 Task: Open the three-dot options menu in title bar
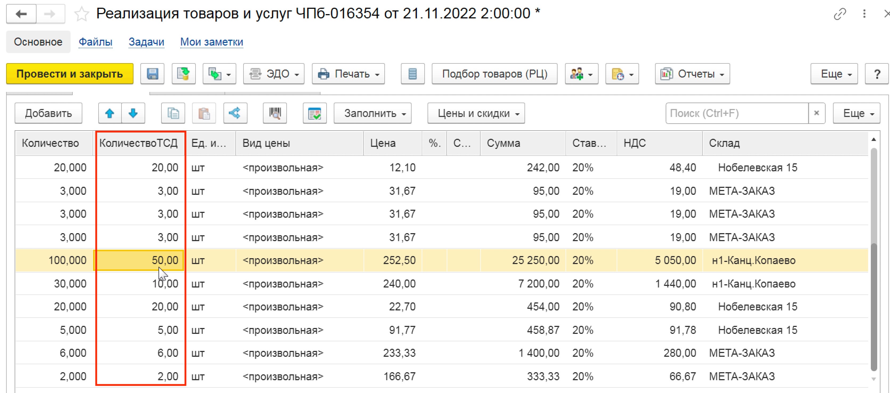(864, 14)
